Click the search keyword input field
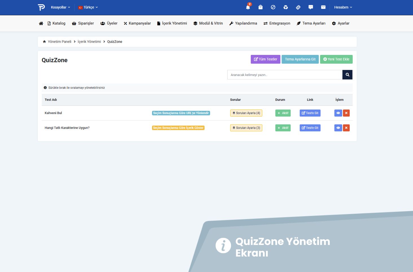Screen dimensions: 413x272 (x=285, y=75)
